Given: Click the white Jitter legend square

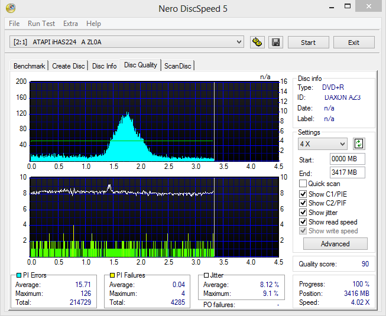Looking at the screenshot, I should click(x=206, y=275).
